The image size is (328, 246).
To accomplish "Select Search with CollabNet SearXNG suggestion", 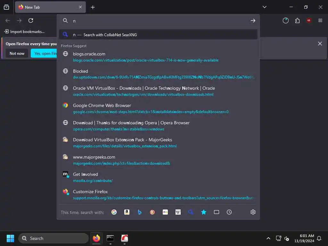I will 158,35.
